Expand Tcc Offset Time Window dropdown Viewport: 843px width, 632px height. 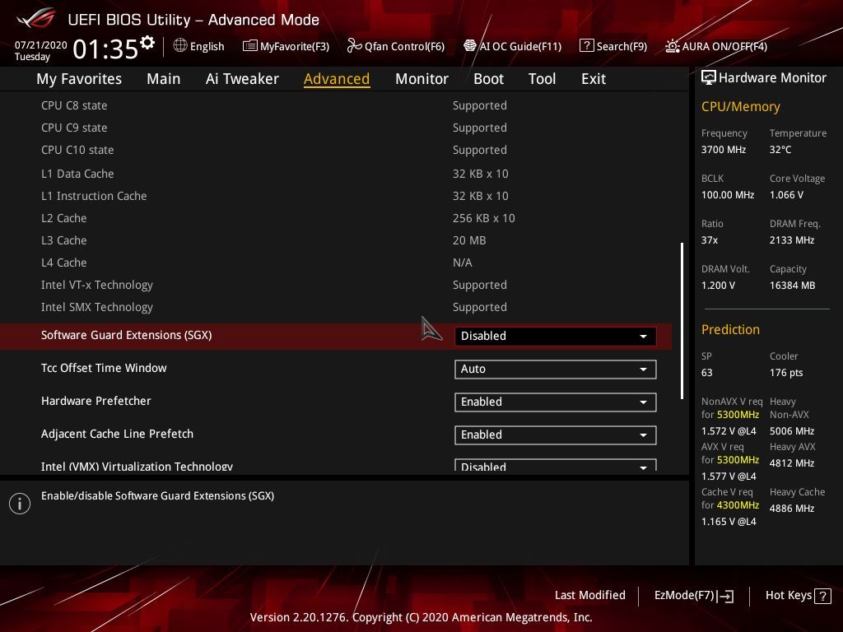point(556,369)
